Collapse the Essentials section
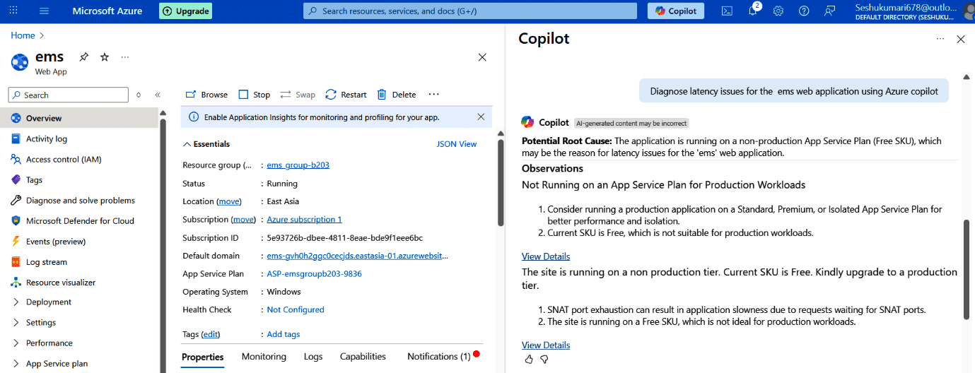This screenshot has height=373, width=975. pos(206,144)
